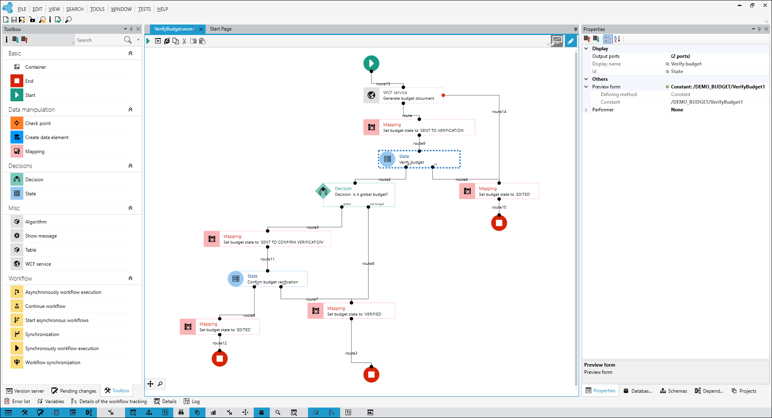Collapse the Others group in Properties
772x418 pixels.
pos(587,79)
